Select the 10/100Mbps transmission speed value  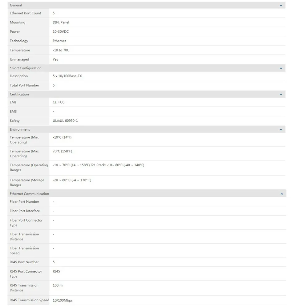coord(63,300)
